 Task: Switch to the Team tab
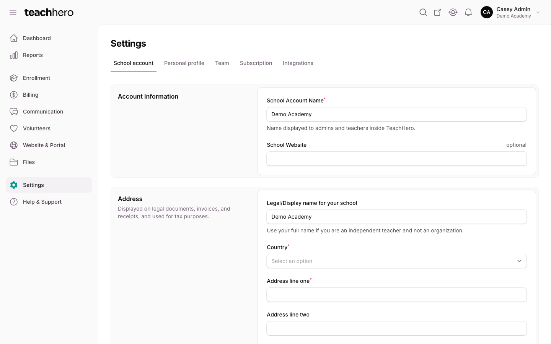click(x=222, y=63)
